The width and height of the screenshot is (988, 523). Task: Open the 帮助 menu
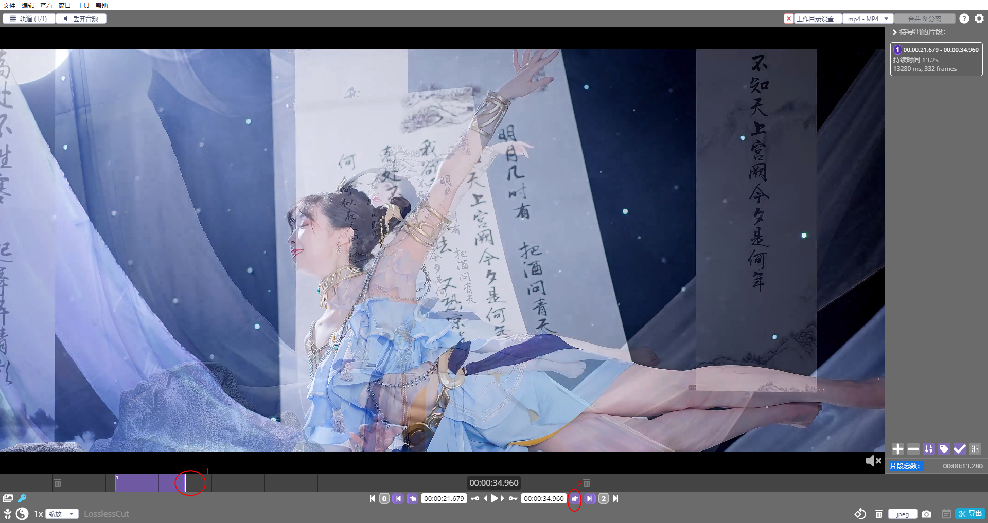[102, 5]
